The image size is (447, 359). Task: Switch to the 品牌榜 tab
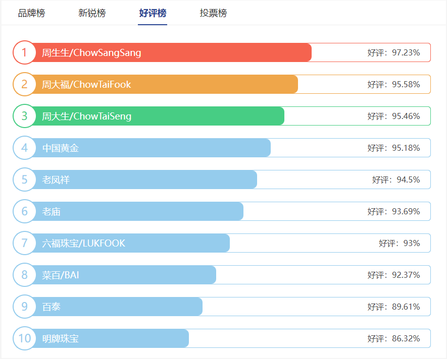tap(31, 13)
